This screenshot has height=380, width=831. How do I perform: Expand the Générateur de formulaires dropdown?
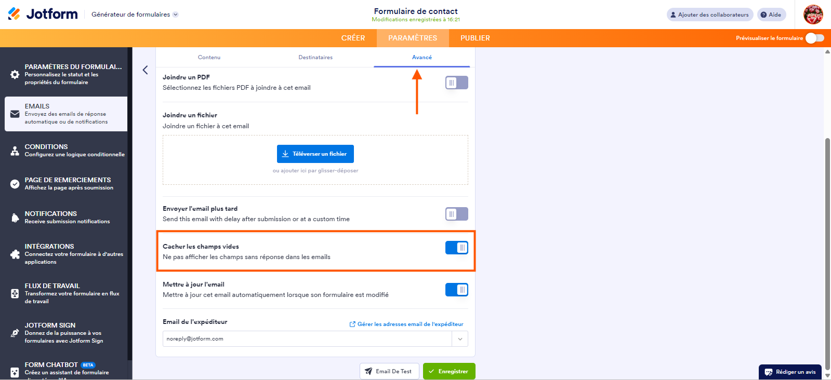[x=175, y=15]
